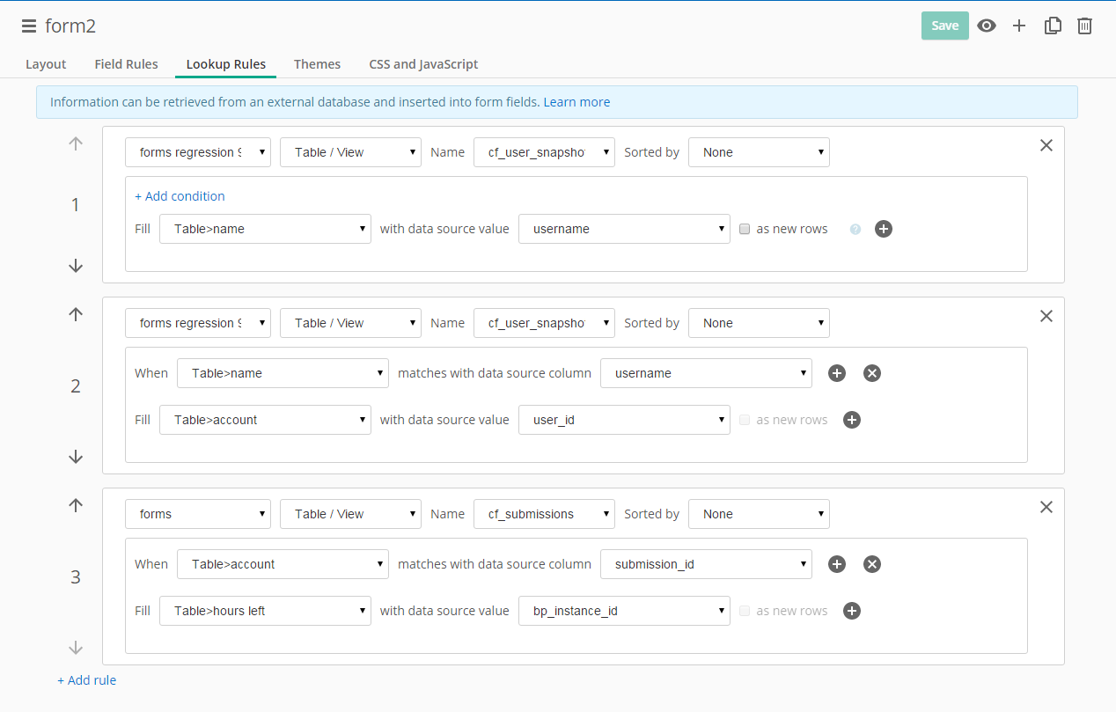This screenshot has width=1116, height=712.
Task: Click the rule number 3 label
Action: pos(76,577)
